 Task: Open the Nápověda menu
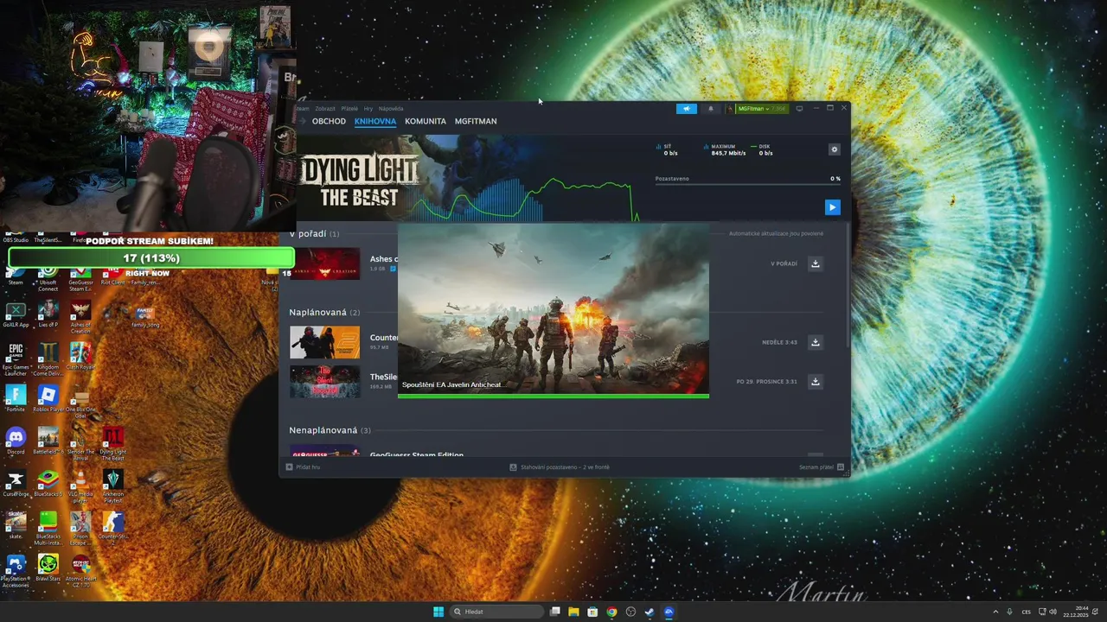[x=391, y=109]
